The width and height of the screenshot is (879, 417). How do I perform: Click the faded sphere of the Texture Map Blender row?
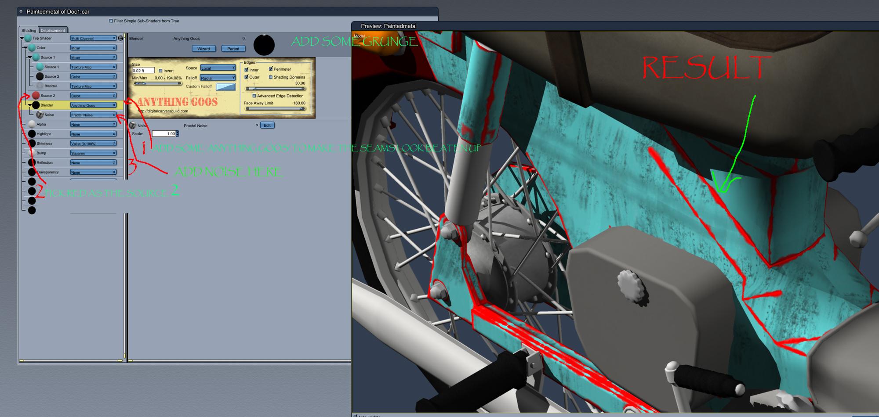pyautogui.click(x=40, y=86)
